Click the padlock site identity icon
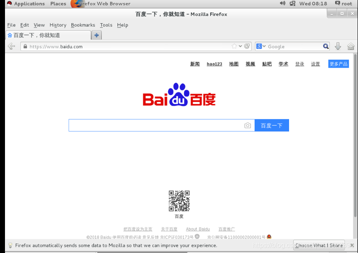Image resolution: width=358 pixels, height=253 pixels. (x=25, y=46)
